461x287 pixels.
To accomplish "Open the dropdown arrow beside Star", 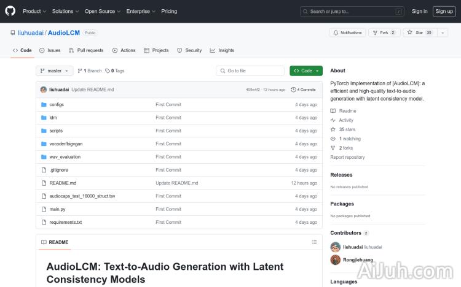I will [443, 33].
